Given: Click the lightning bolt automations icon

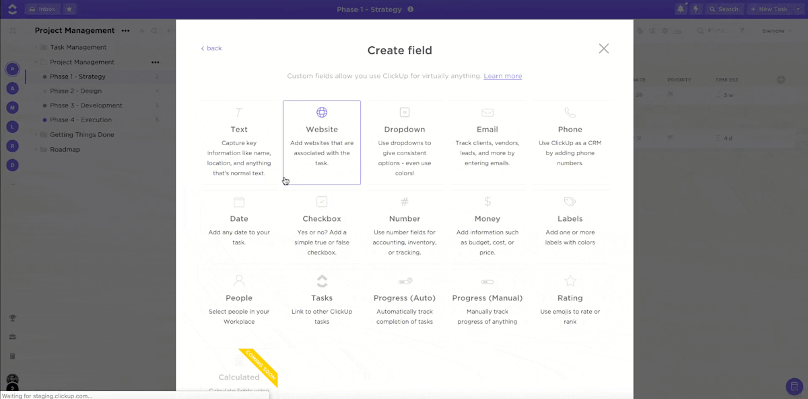Looking at the screenshot, I should [x=696, y=9].
